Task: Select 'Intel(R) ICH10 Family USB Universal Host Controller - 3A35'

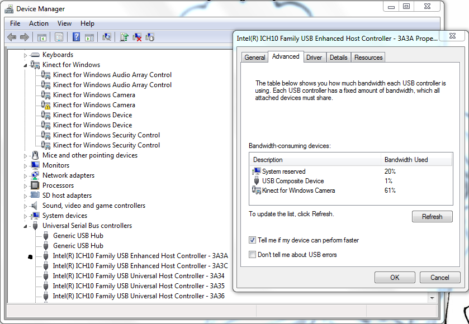Action: coord(139,286)
